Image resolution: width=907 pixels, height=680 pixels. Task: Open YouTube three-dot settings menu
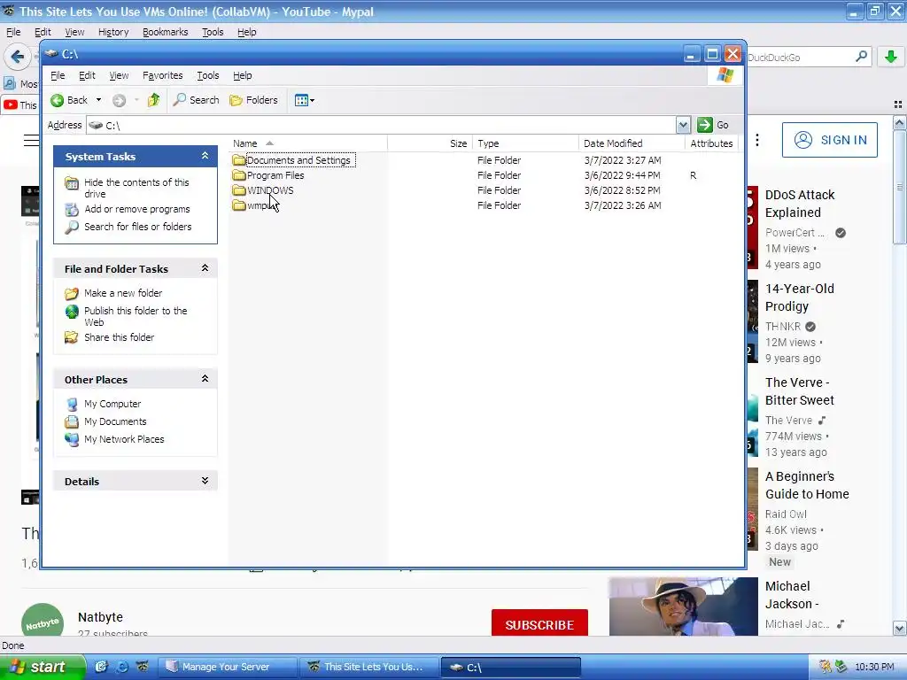click(757, 140)
